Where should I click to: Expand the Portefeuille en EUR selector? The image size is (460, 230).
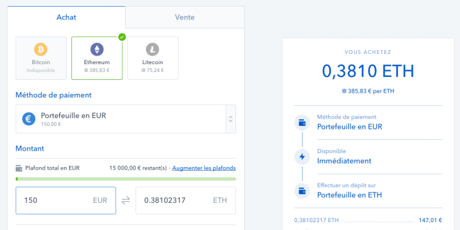[125, 119]
